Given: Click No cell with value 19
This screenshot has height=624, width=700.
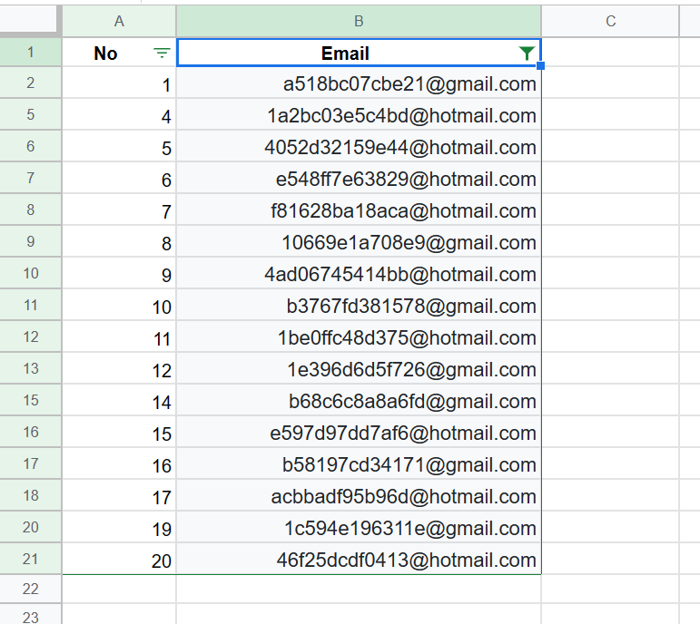Looking at the screenshot, I should pyautogui.click(x=119, y=527).
